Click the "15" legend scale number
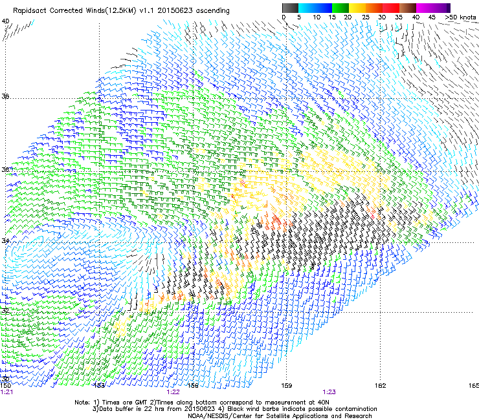479x420 pixels. click(332, 17)
